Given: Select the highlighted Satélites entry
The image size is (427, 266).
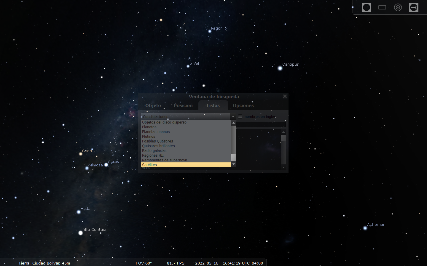Looking at the screenshot, I should 186,165.
